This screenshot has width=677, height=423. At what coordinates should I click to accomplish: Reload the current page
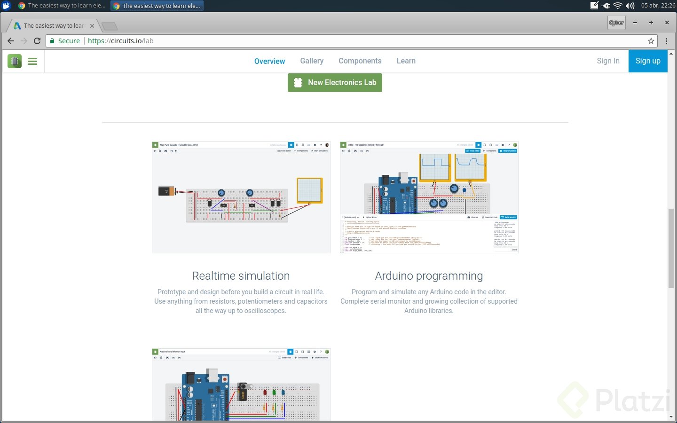click(37, 41)
